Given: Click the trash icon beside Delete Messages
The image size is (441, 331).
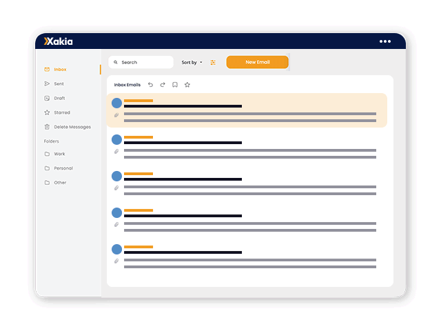Looking at the screenshot, I should (47, 127).
